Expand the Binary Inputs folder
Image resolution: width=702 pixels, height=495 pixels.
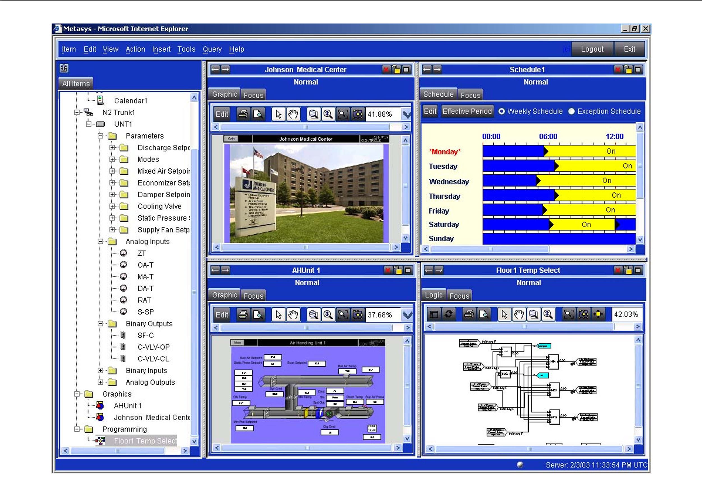point(100,371)
